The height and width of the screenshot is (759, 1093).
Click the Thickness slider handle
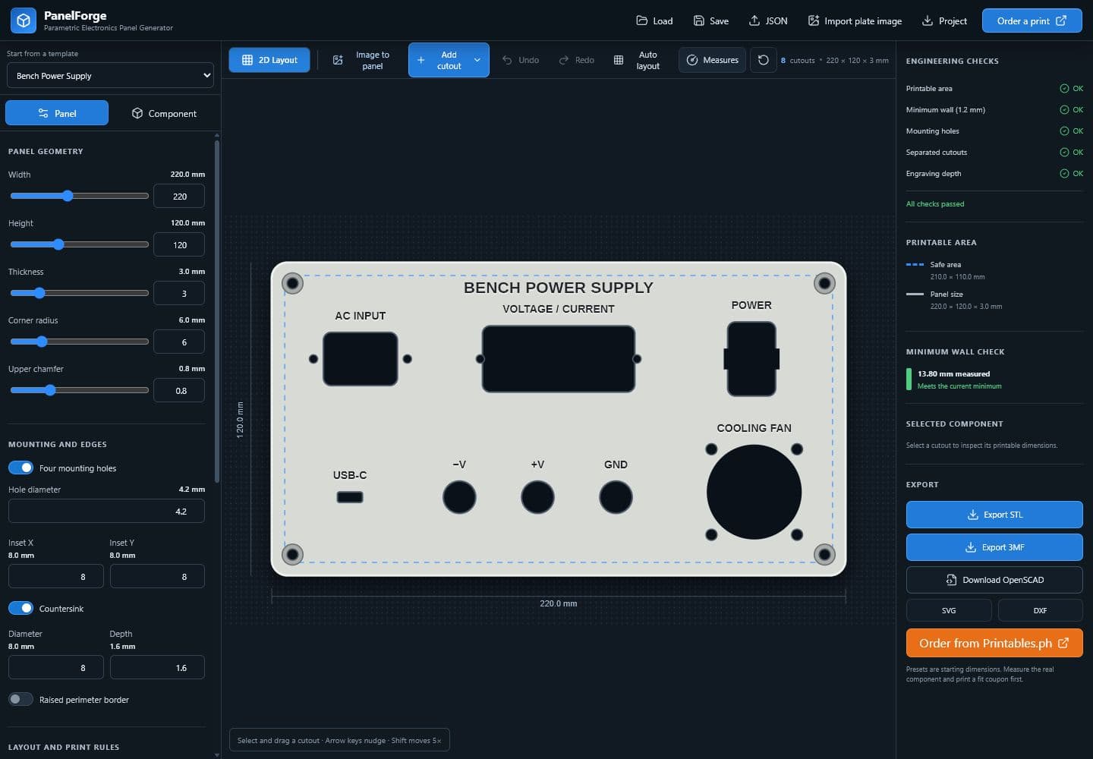click(x=39, y=293)
